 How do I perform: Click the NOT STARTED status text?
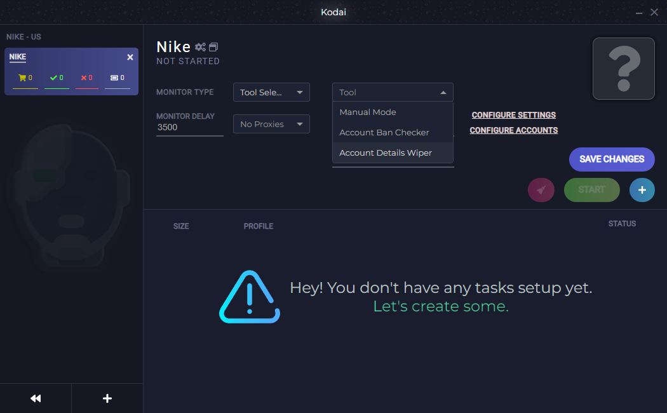click(x=188, y=61)
